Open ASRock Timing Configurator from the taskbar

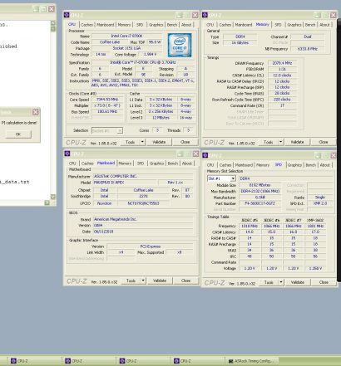(251, 361)
